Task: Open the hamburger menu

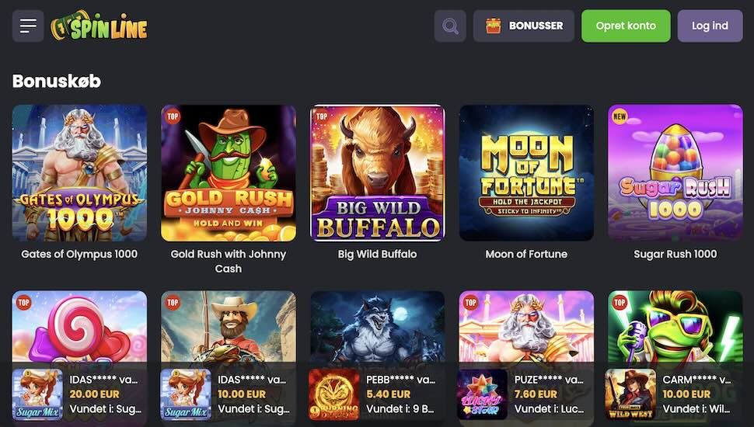Action: [28, 26]
